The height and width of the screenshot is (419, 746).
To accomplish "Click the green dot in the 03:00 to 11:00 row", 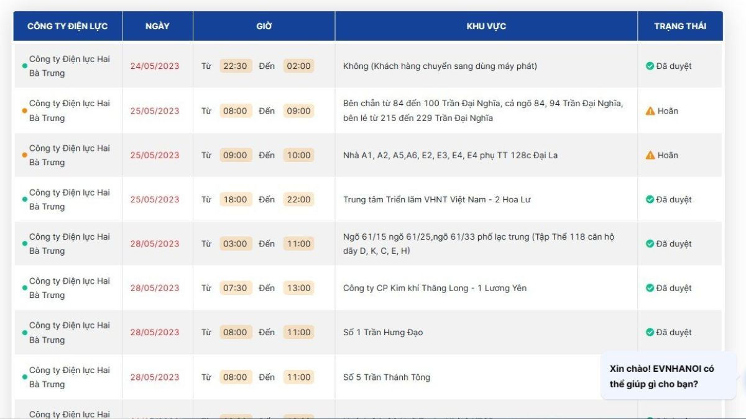I will coord(25,244).
